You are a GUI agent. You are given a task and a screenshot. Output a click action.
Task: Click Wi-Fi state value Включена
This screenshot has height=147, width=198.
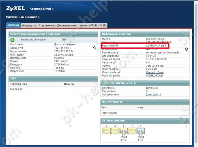(x=152, y=88)
